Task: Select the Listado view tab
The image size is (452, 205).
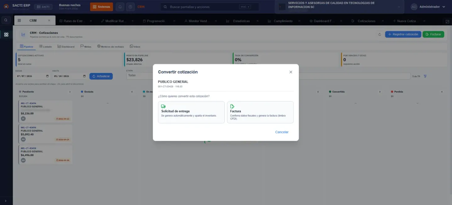Action: click(46, 46)
